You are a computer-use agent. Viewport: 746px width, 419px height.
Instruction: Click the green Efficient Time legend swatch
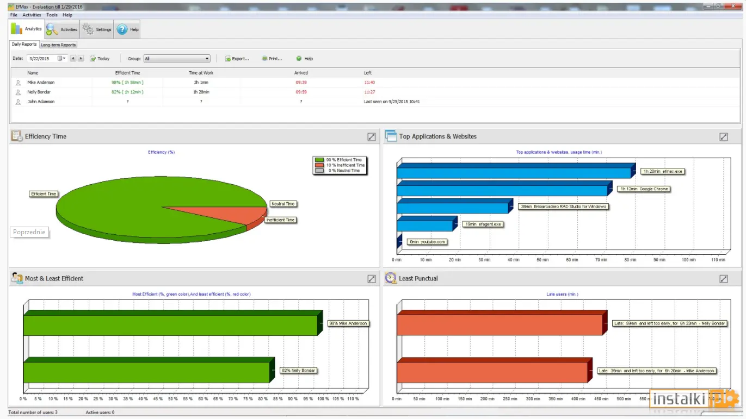point(320,160)
